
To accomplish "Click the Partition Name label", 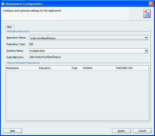I will 15,51.
